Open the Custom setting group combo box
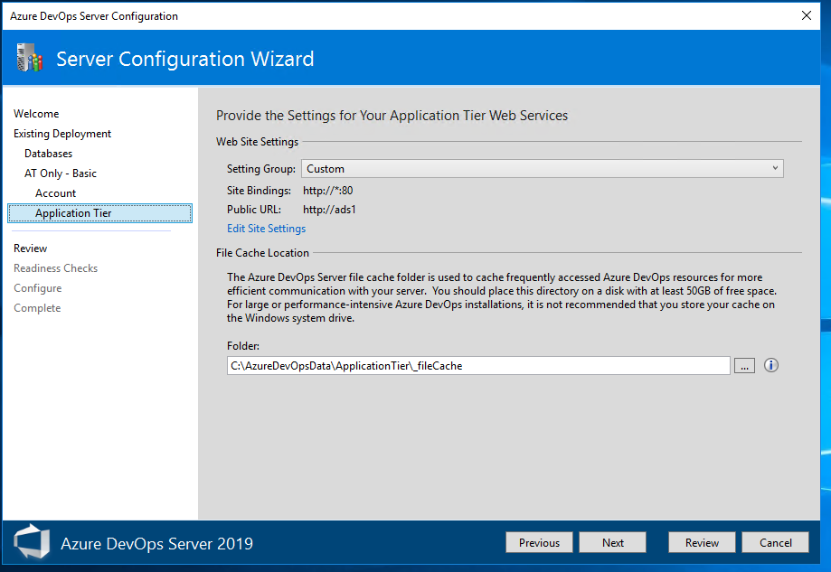831x572 pixels. click(x=543, y=168)
